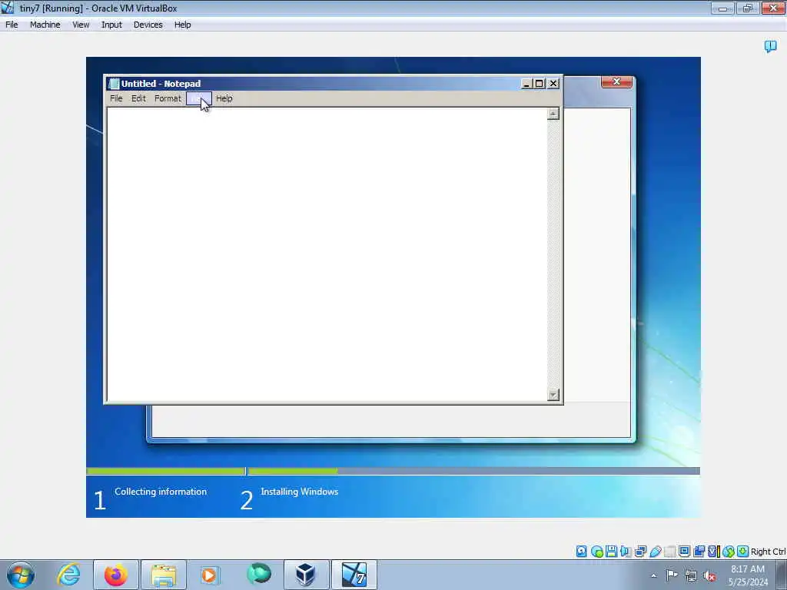Open Notepad's Format menu
This screenshot has height=590, width=787.
(x=168, y=98)
